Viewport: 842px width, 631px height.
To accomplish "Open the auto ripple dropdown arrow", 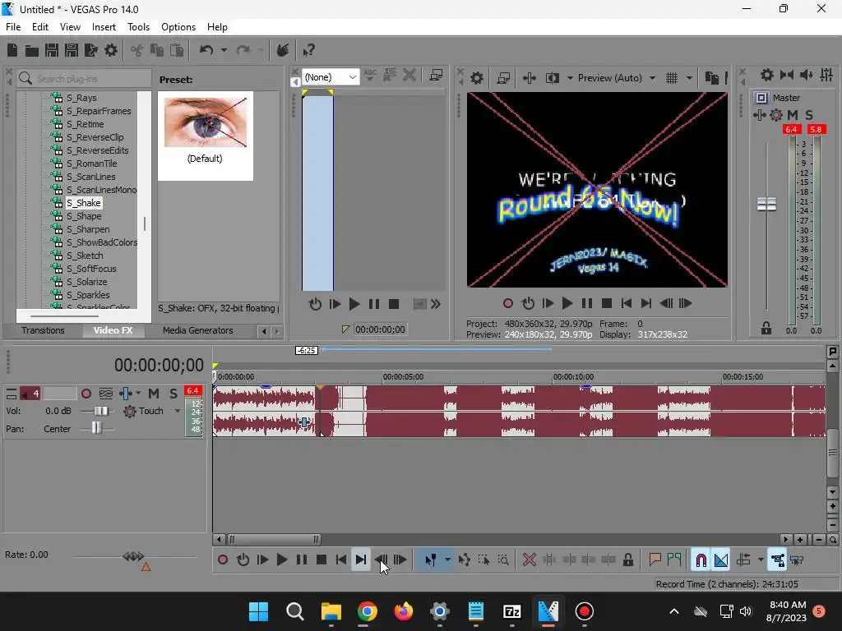I will click(761, 560).
